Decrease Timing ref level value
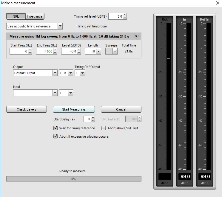The image size is (222, 197). coord(125,18)
